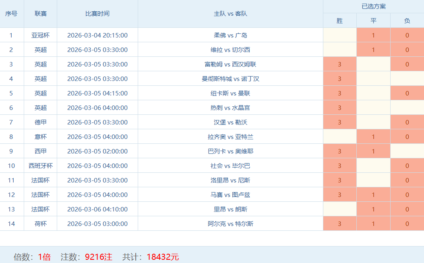The height and width of the screenshot is (263, 424).
Task: Open the 社会 vs 毕尔巴 match
Action: coord(230,166)
